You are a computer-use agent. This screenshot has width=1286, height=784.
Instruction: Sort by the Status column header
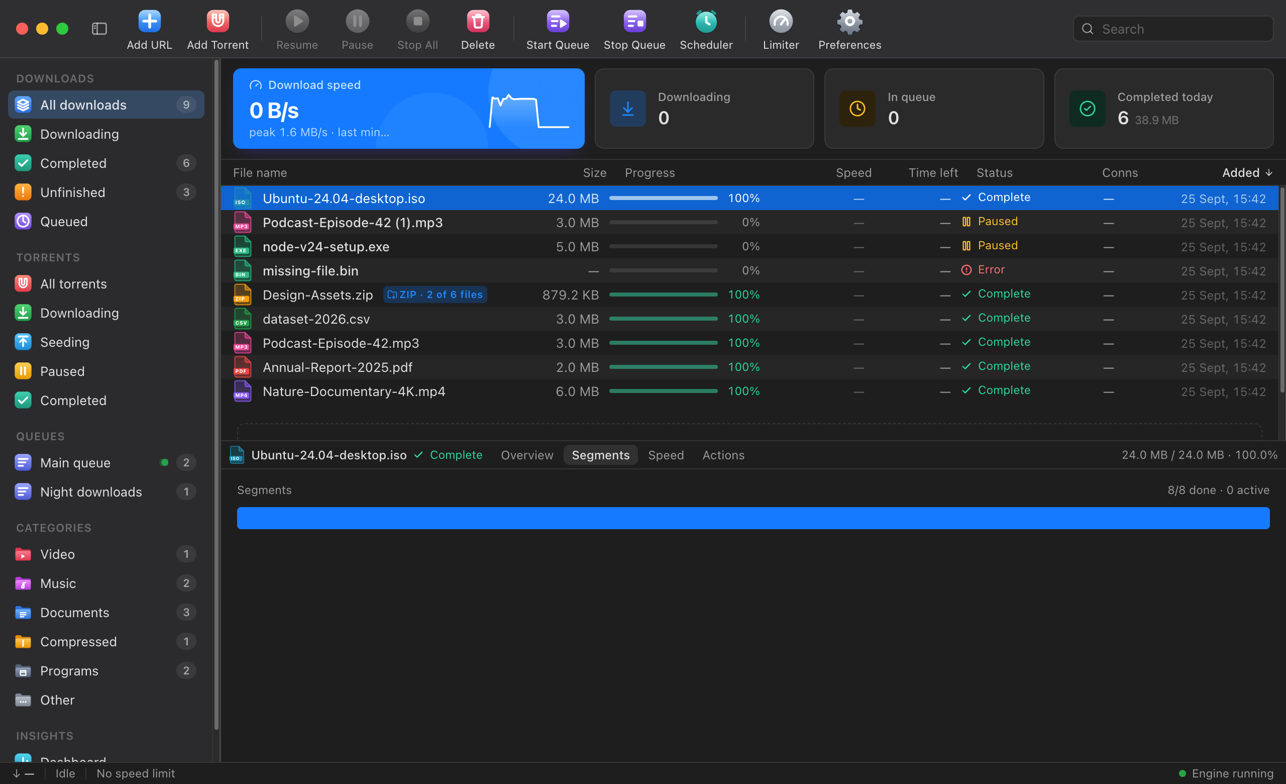(x=994, y=173)
